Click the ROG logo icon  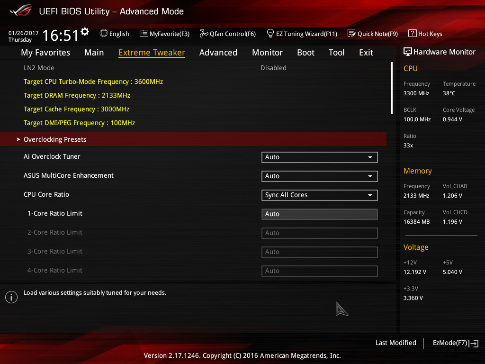pos(21,11)
